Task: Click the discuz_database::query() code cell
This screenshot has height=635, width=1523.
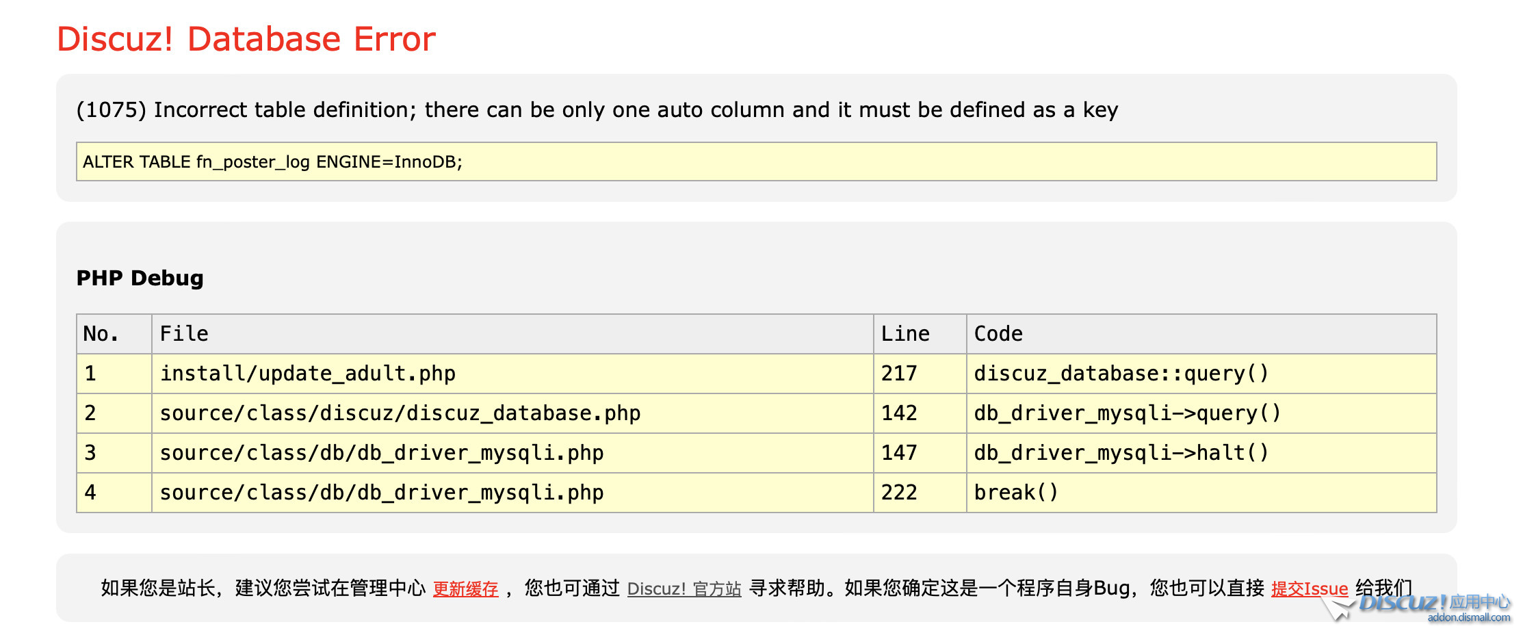Action: [1201, 374]
